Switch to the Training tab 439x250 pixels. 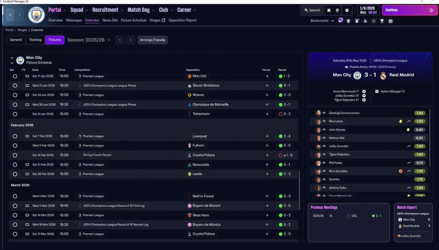coord(35,40)
